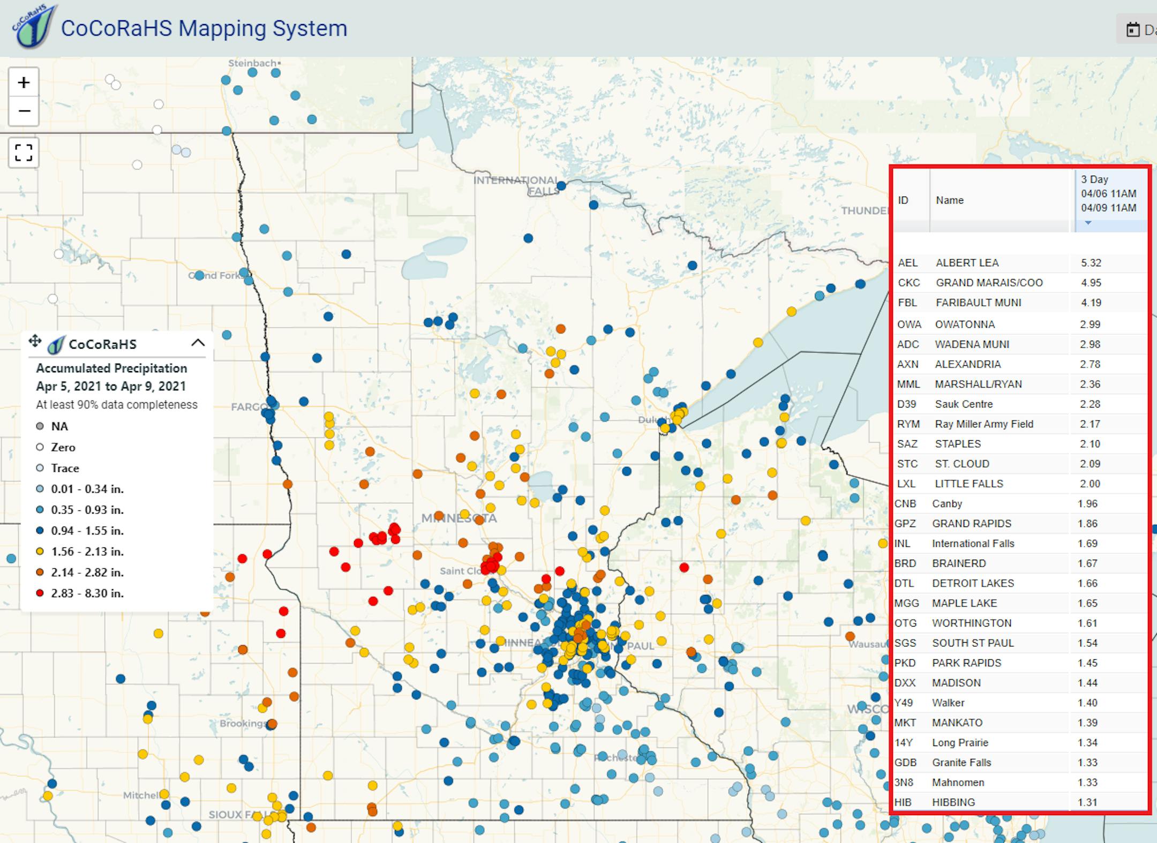Click the red 2.83 - 8.30 in. swatch
The height and width of the screenshot is (843, 1157).
tap(40, 593)
